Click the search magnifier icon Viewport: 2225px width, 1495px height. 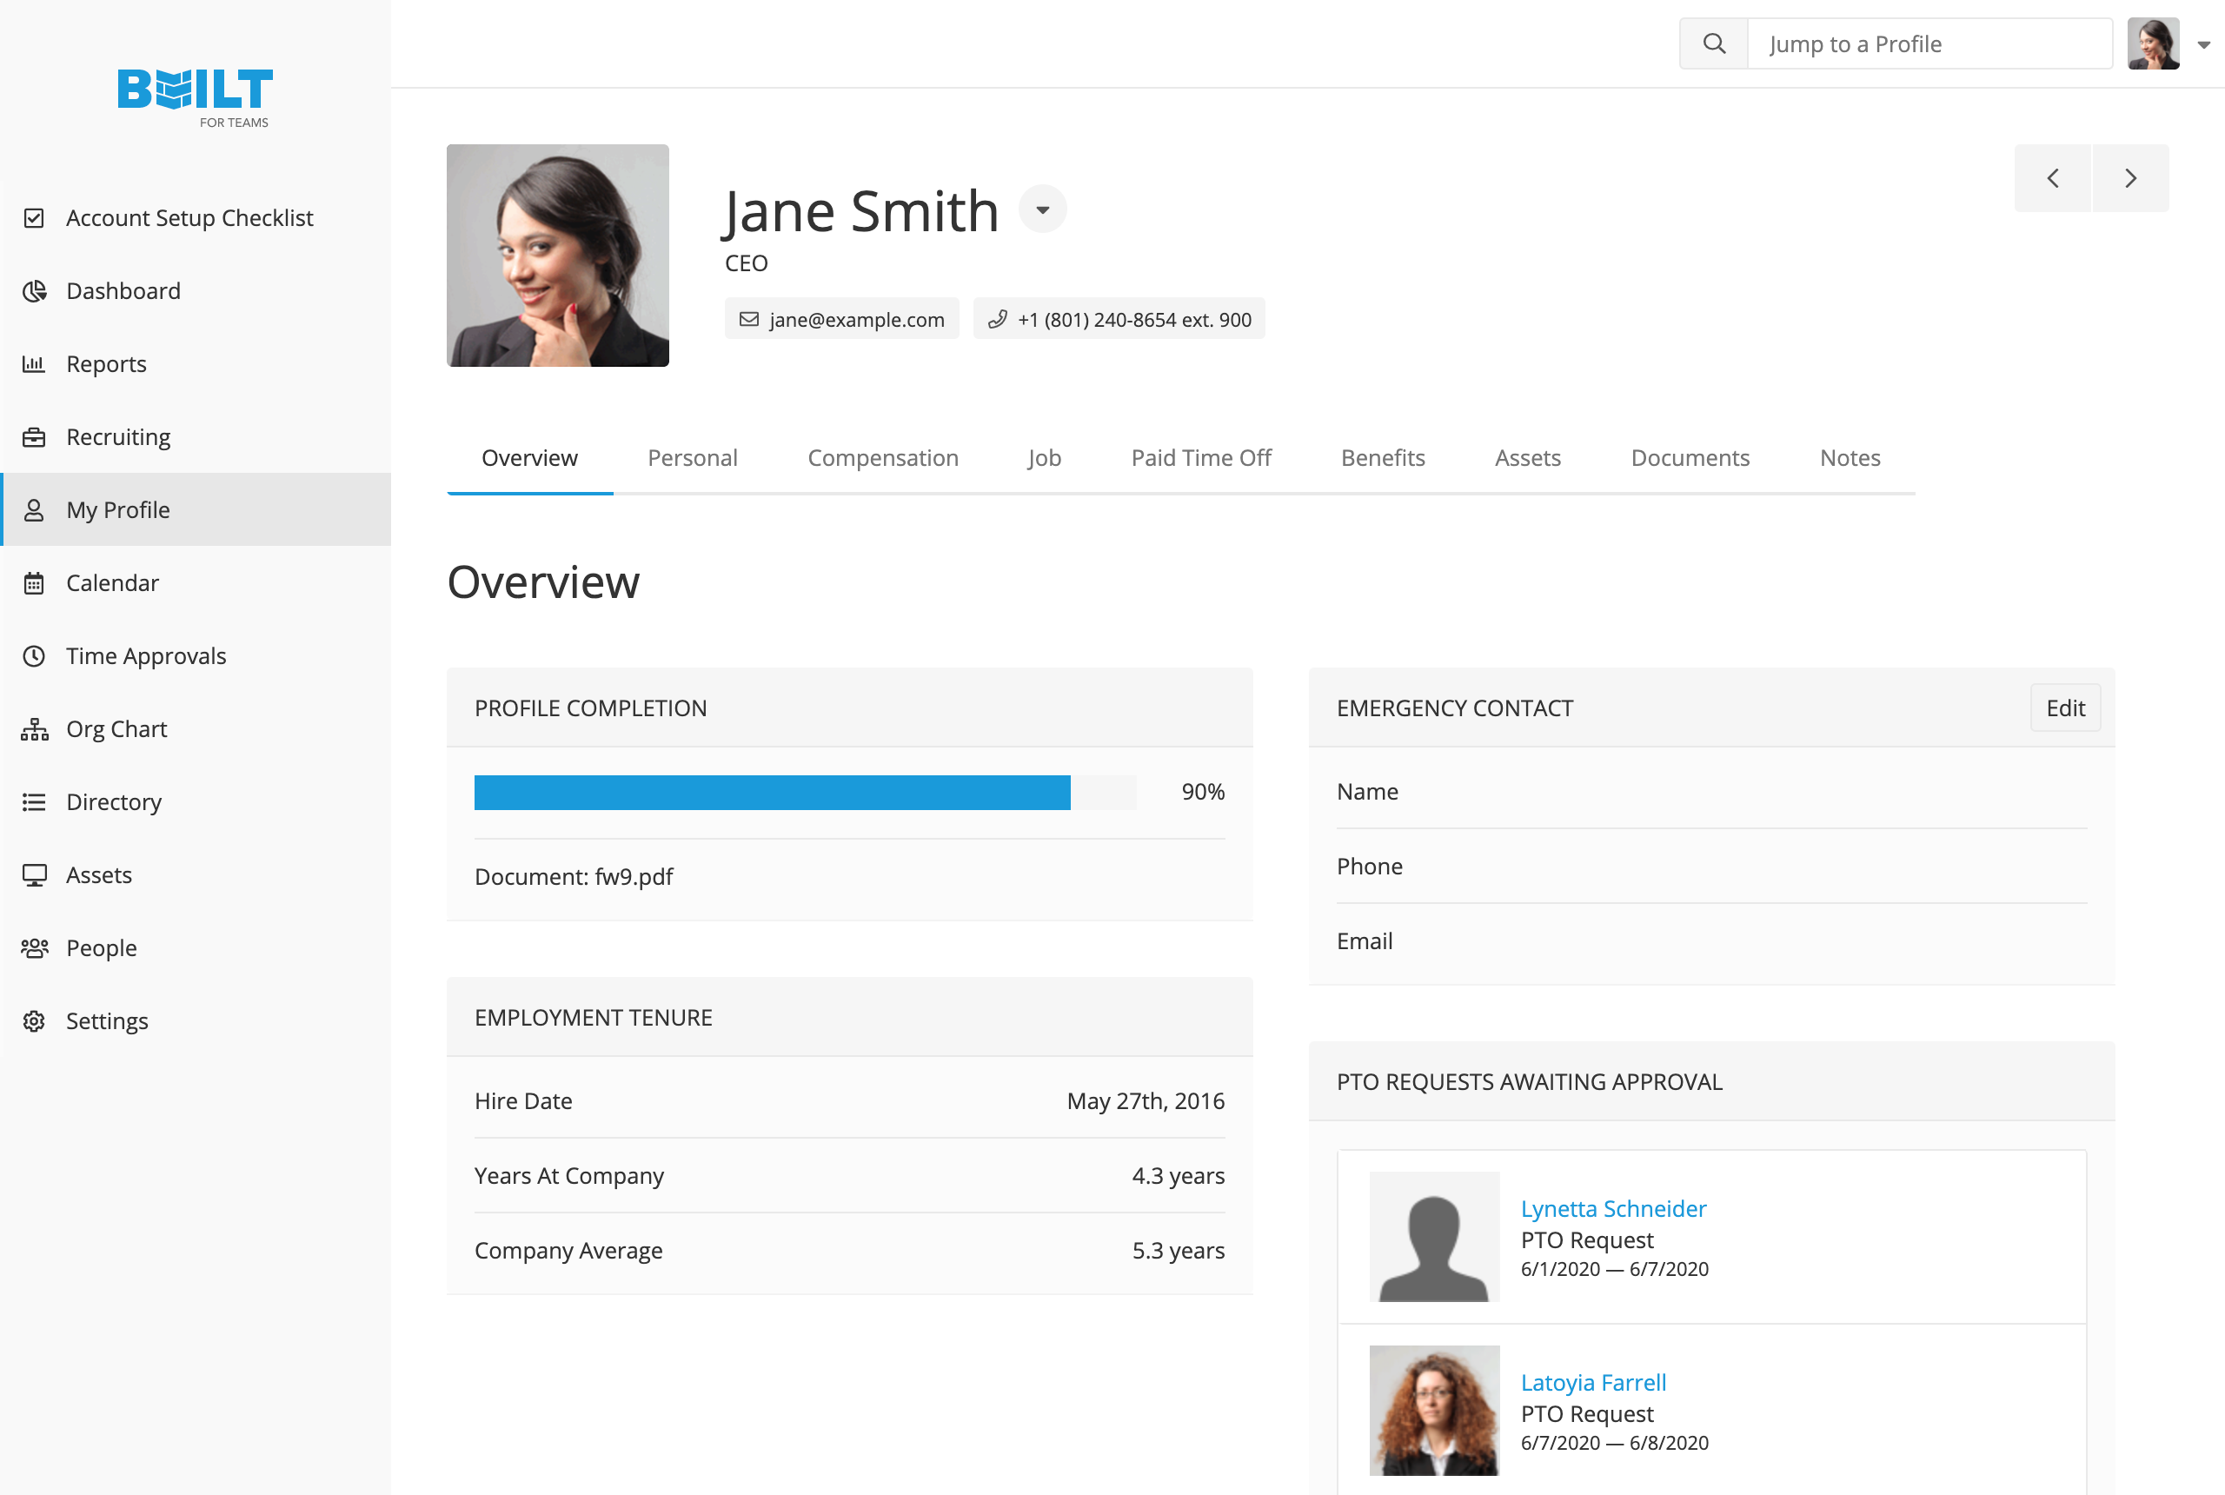pyautogui.click(x=1713, y=43)
